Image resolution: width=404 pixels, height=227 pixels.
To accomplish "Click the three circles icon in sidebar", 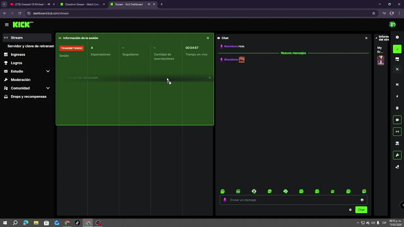I will [x=397, y=167].
